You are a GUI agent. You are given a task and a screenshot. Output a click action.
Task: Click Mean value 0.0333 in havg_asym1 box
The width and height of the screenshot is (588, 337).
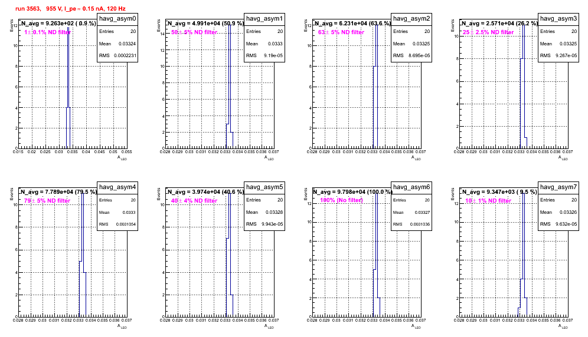[275, 44]
